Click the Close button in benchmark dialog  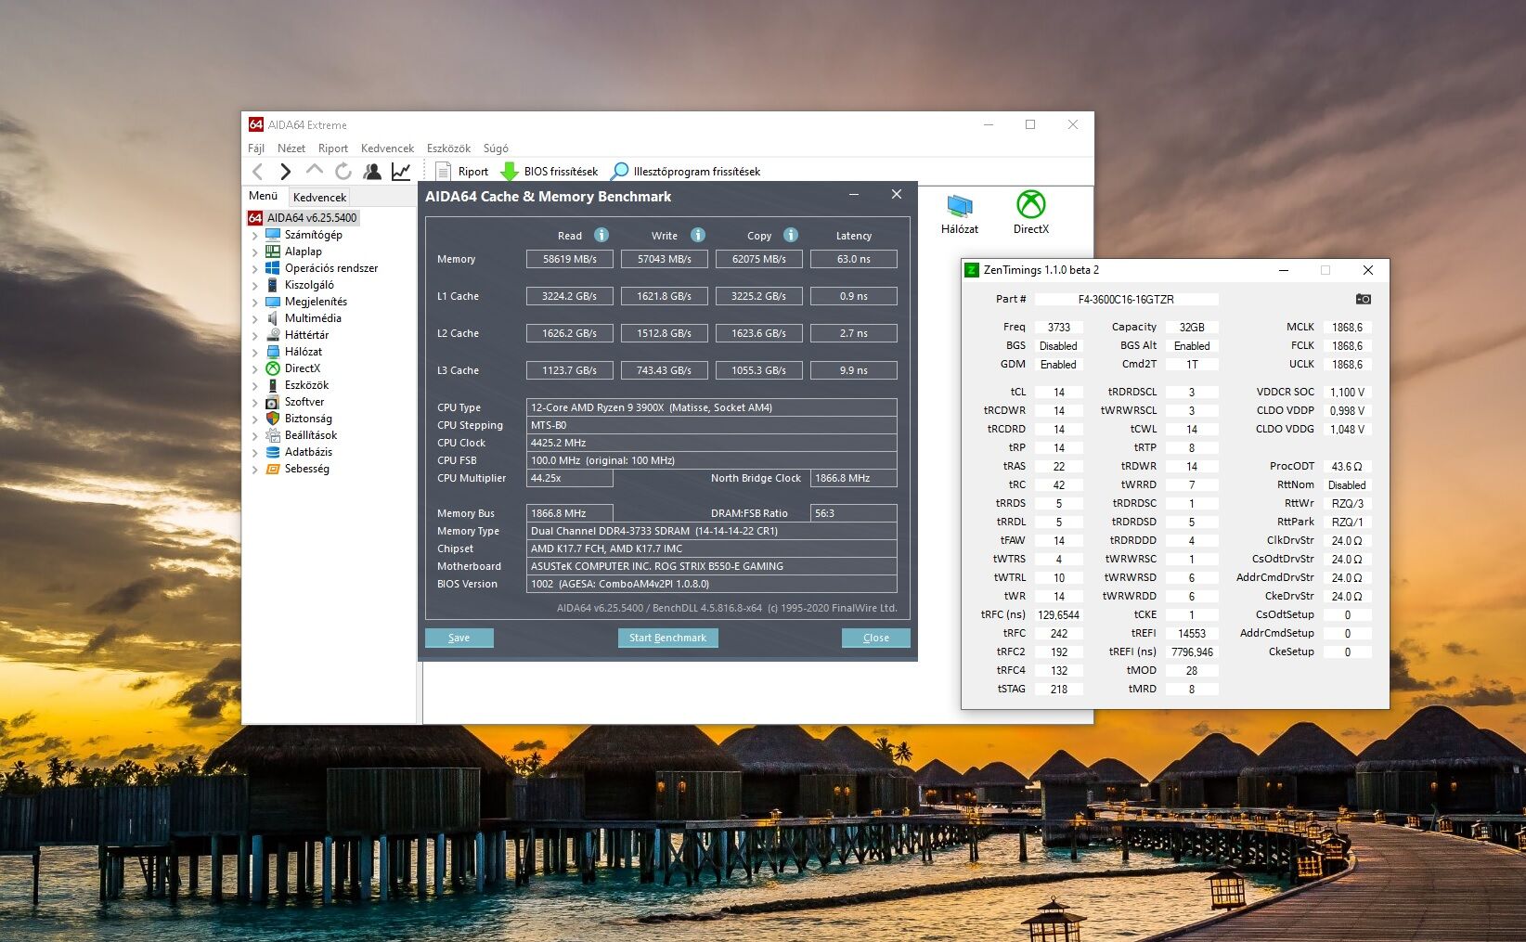876,638
